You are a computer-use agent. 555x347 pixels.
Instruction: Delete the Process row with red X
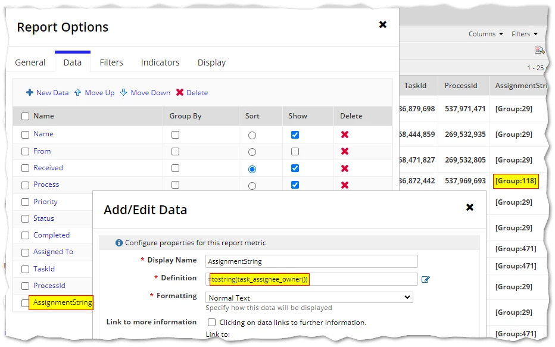345,185
